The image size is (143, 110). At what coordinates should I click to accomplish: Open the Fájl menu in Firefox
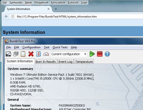tap(4, 2)
